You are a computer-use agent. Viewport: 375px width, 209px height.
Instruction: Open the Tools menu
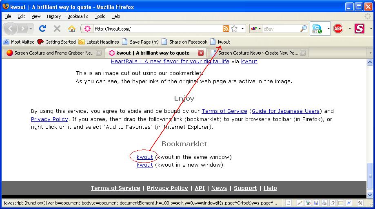click(x=100, y=16)
